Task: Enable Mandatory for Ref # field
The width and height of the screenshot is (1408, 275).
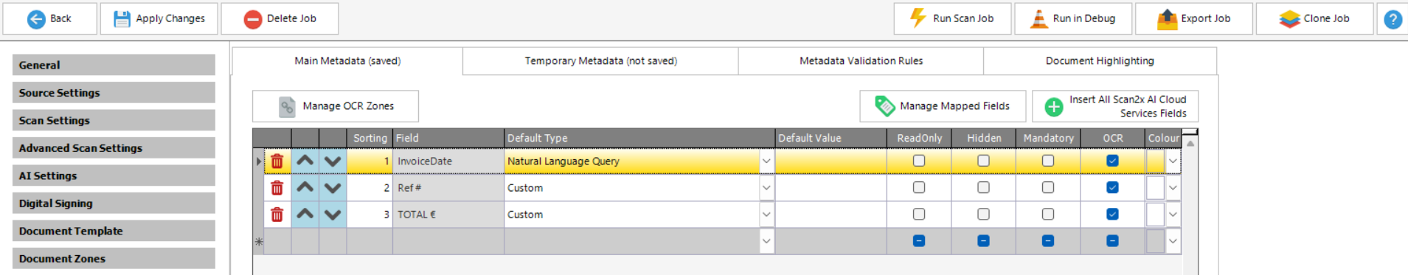Action: 1048,187
